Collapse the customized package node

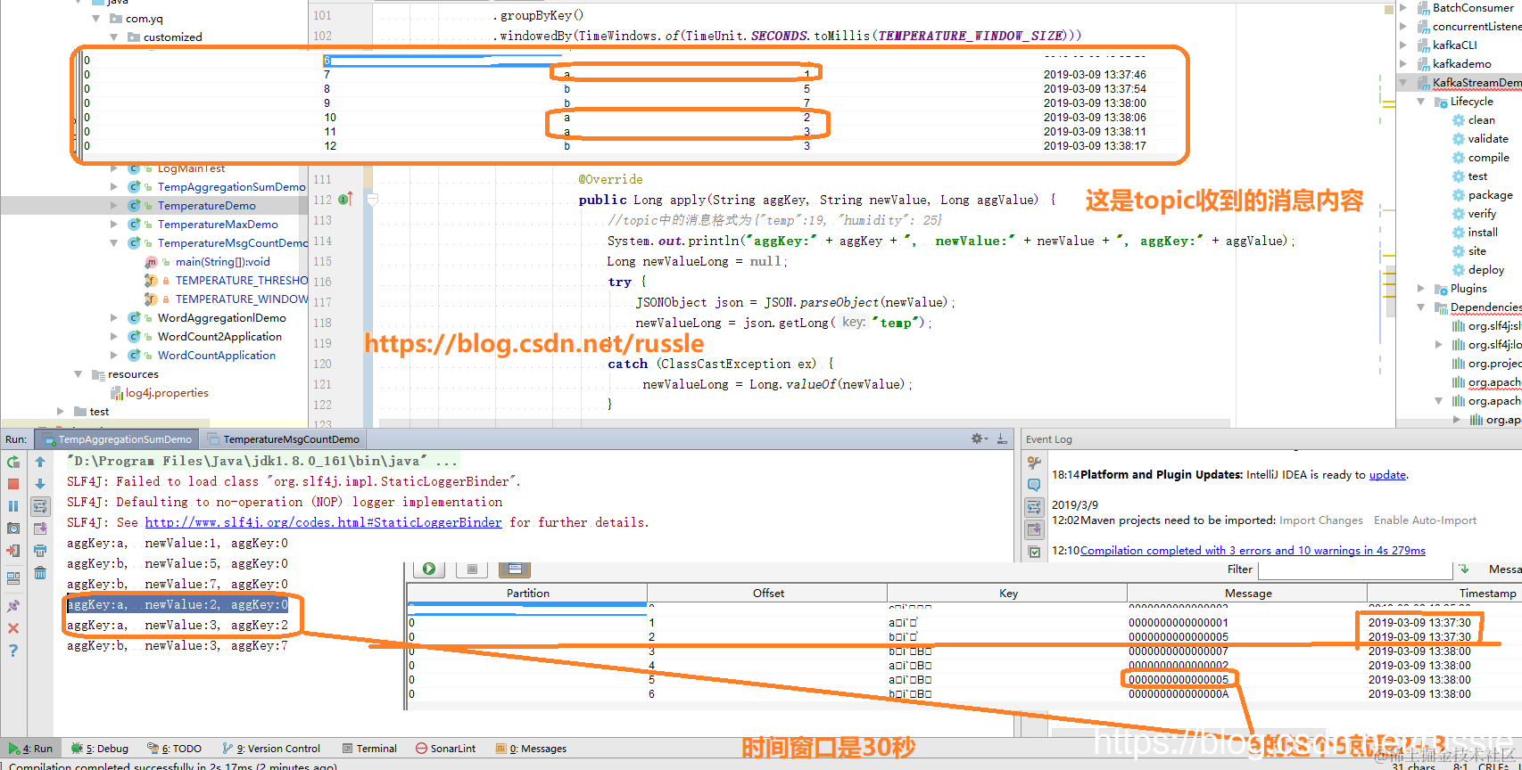coord(114,37)
